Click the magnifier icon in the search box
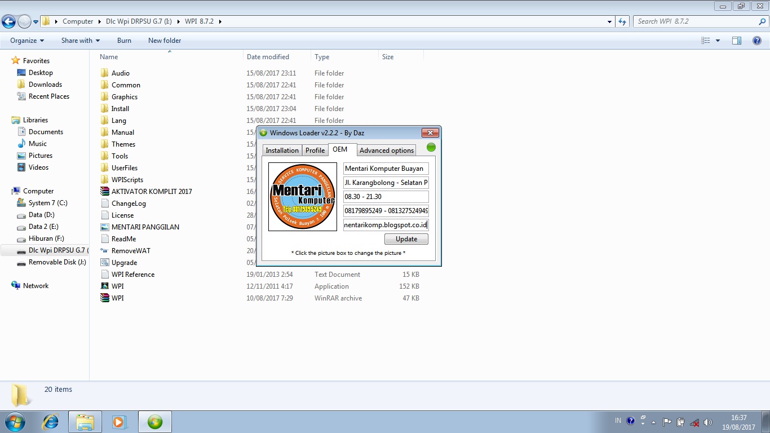The image size is (770, 433). coord(762,21)
